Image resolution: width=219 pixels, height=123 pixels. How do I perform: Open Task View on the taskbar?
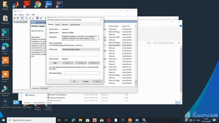66,120
